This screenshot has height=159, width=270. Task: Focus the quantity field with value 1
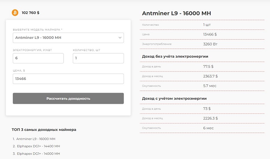click(x=98, y=58)
